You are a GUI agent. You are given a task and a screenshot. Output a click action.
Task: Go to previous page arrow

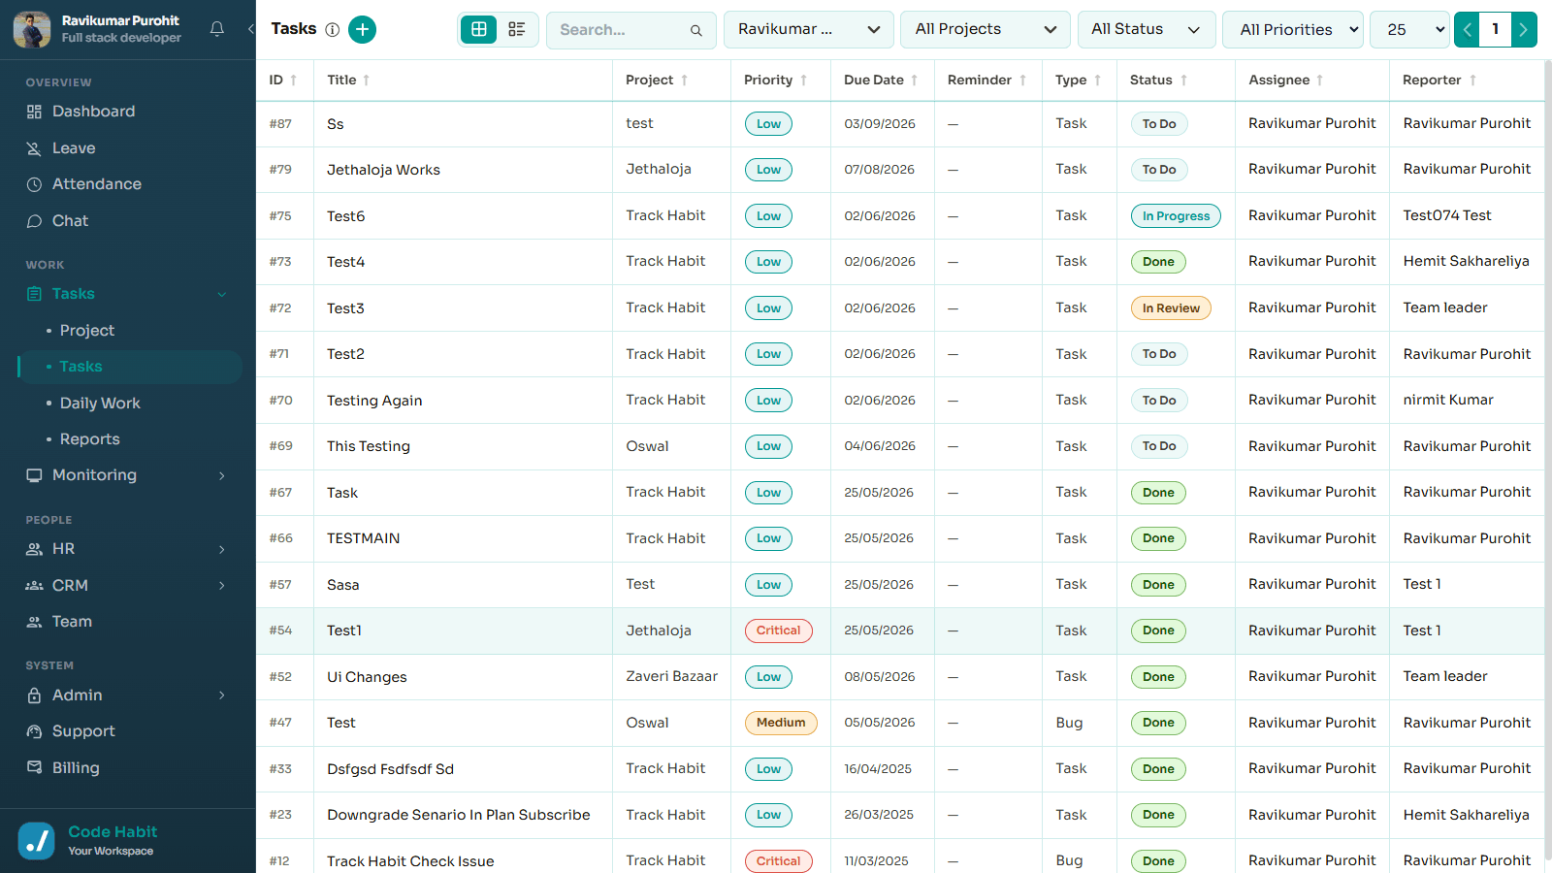point(1468,30)
